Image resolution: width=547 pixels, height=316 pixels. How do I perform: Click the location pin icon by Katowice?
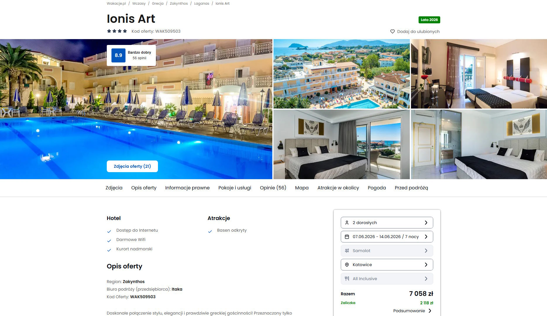click(x=347, y=265)
